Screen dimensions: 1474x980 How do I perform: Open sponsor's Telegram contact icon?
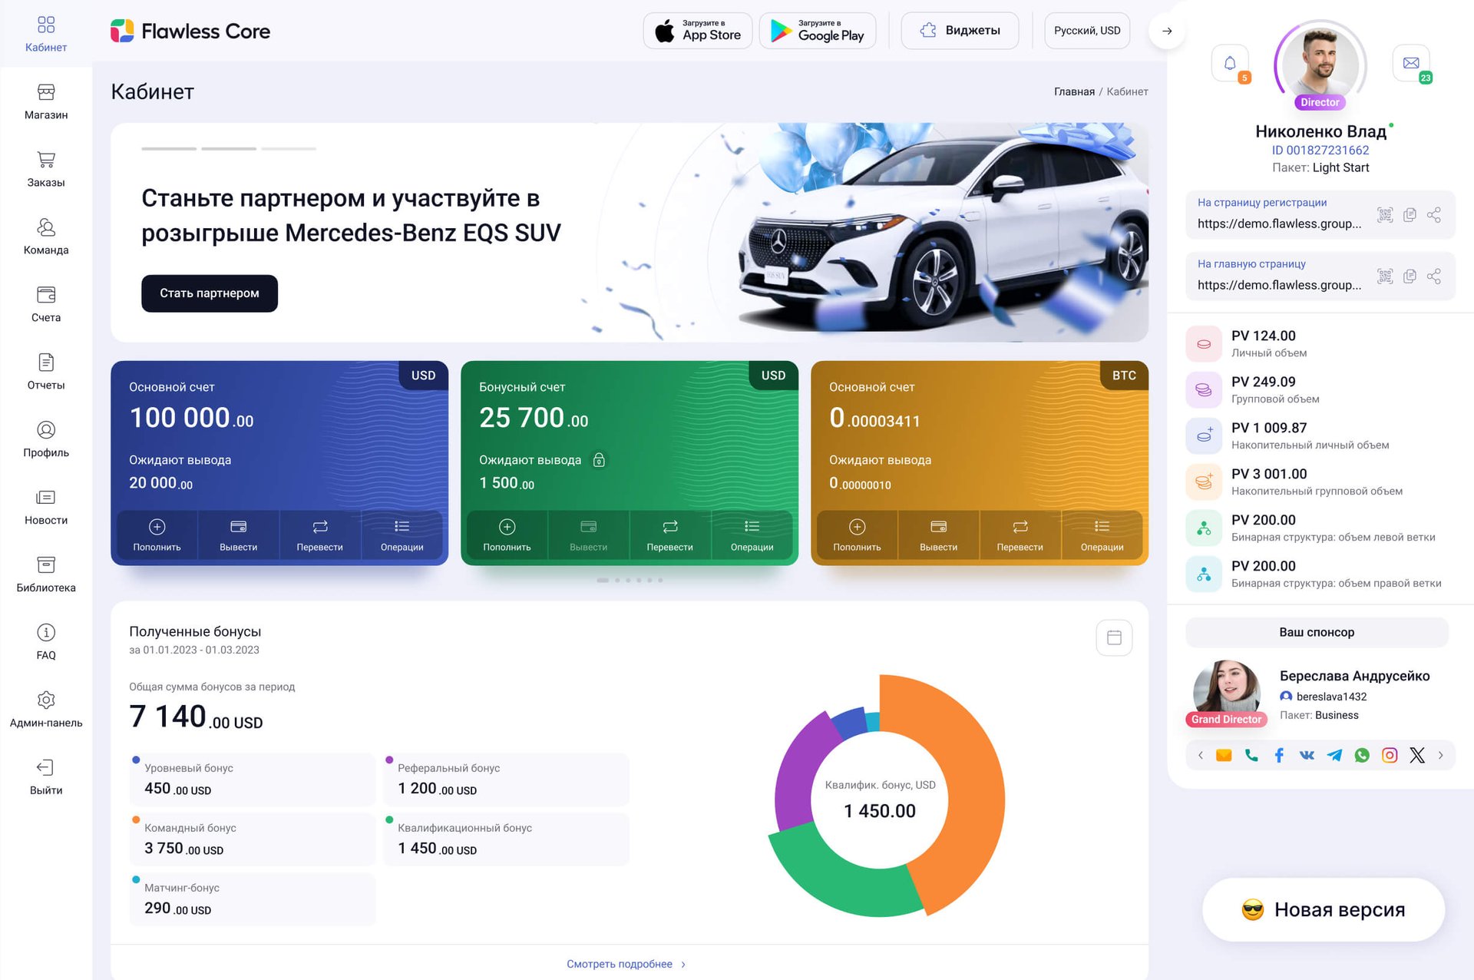[x=1334, y=755]
